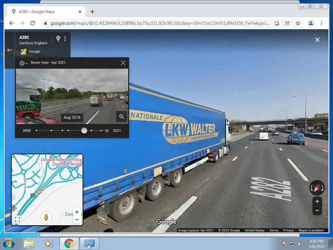333x250 pixels.
Task: Click the Google logo on Street View
Action: click(x=166, y=222)
